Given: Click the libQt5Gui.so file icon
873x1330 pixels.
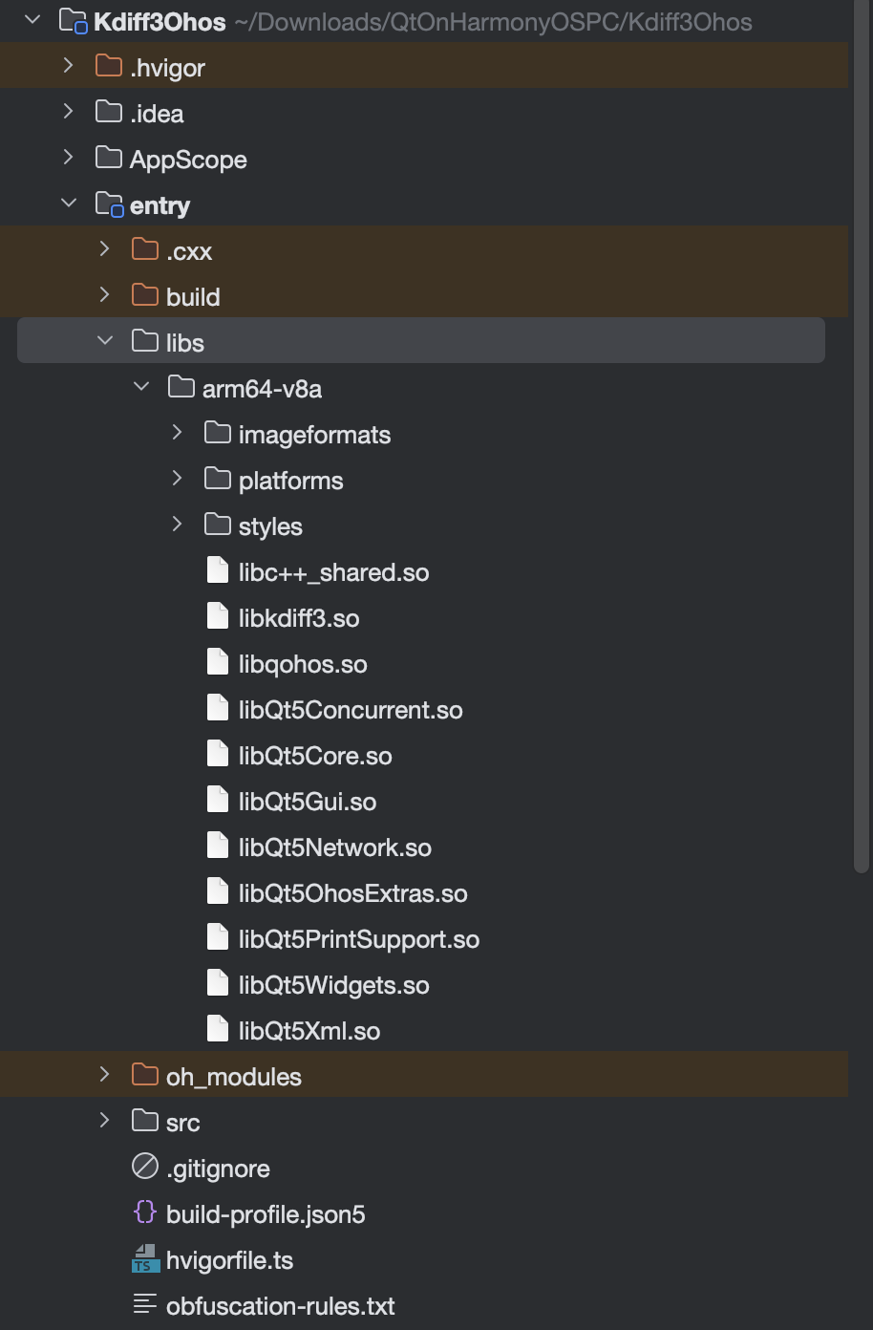Looking at the screenshot, I should pyautogui.click(x=218, y=799).
